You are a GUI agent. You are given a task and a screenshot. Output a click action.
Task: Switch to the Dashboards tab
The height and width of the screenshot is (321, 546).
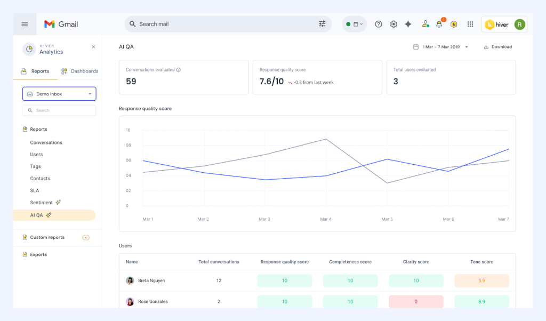click(79, 70)
